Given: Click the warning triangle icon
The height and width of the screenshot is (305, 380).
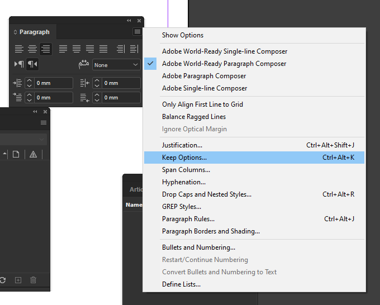Looking at the screenshot, I should 33,154.
